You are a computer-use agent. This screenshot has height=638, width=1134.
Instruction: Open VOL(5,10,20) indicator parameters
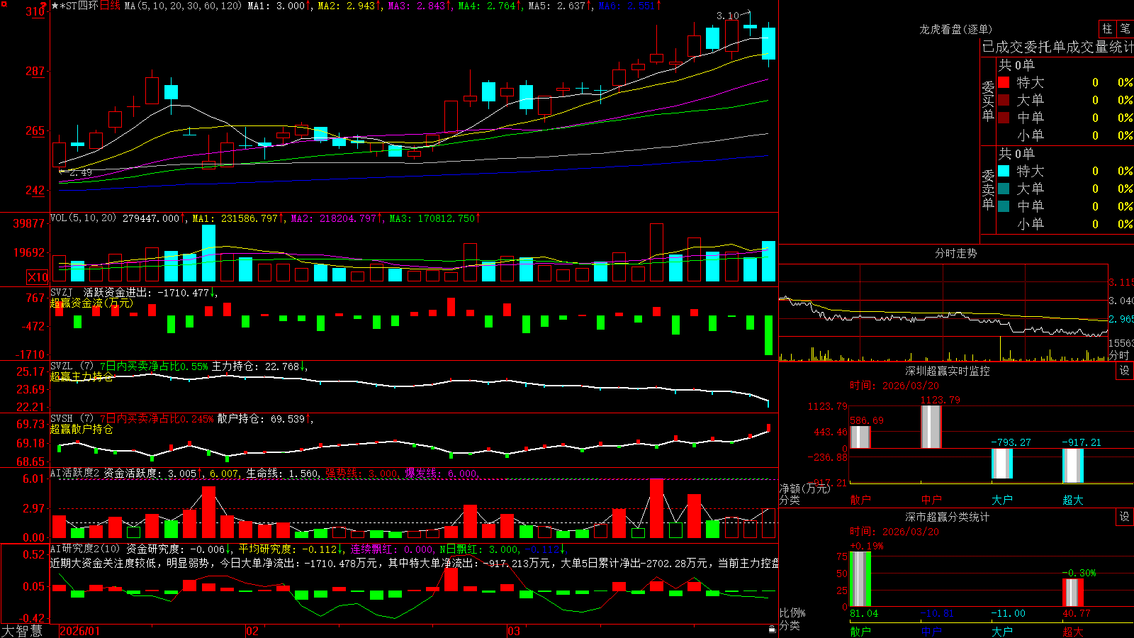[83, 218]
